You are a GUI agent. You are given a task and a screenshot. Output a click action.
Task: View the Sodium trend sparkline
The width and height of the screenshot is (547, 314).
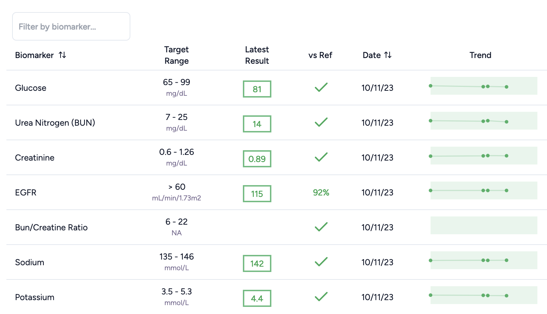pyautogui.click(x=484, y=260)
